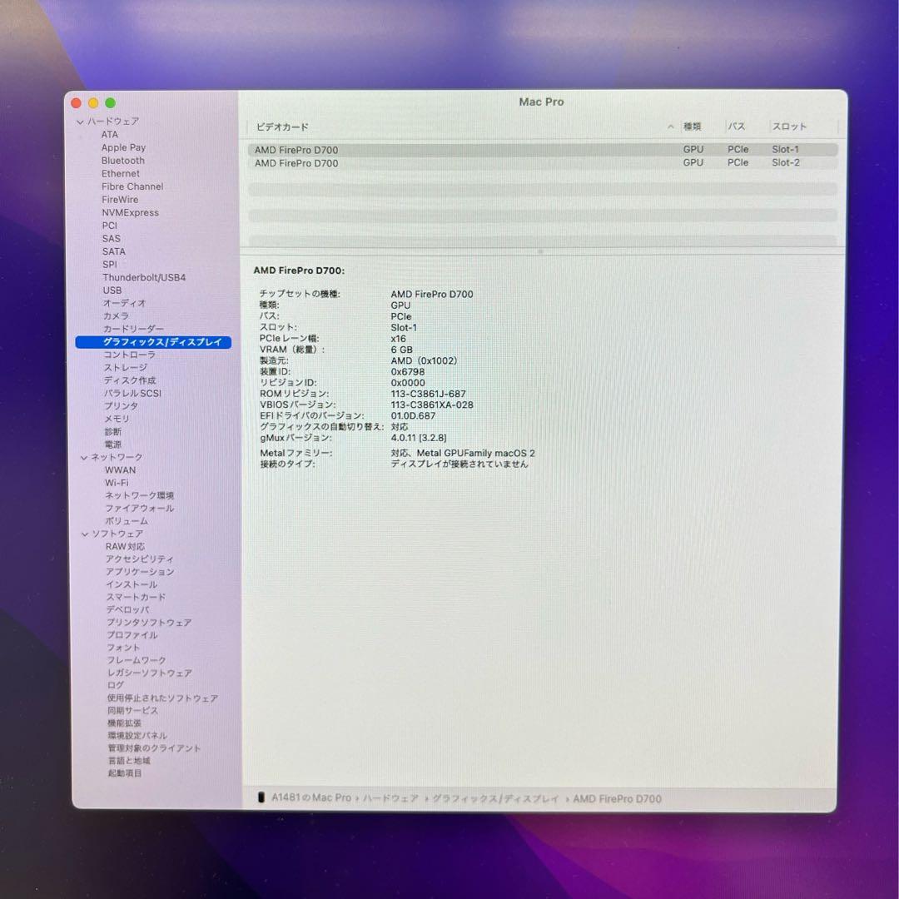Open Bluetooth hardware info

coord(122,161)
